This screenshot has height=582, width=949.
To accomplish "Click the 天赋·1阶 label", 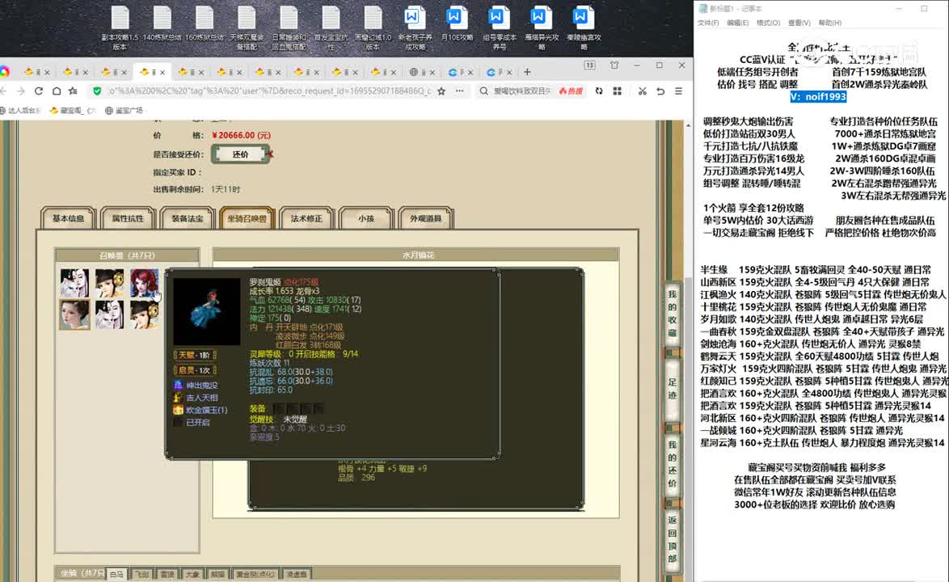I will coord(195,355).
